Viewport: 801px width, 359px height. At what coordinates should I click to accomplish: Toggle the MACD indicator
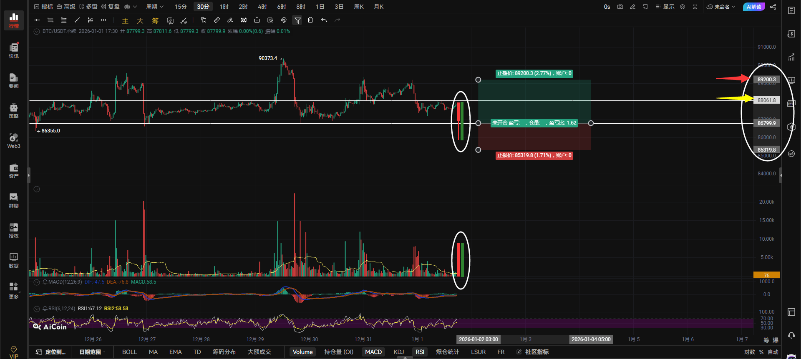point(373,352)
